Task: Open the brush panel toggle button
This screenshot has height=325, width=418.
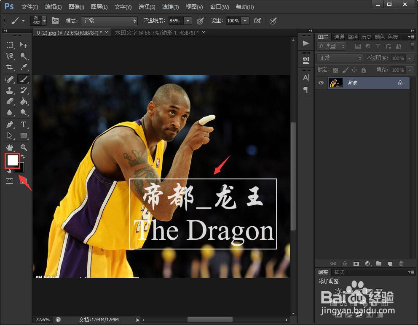Action: tap(55, 21)
